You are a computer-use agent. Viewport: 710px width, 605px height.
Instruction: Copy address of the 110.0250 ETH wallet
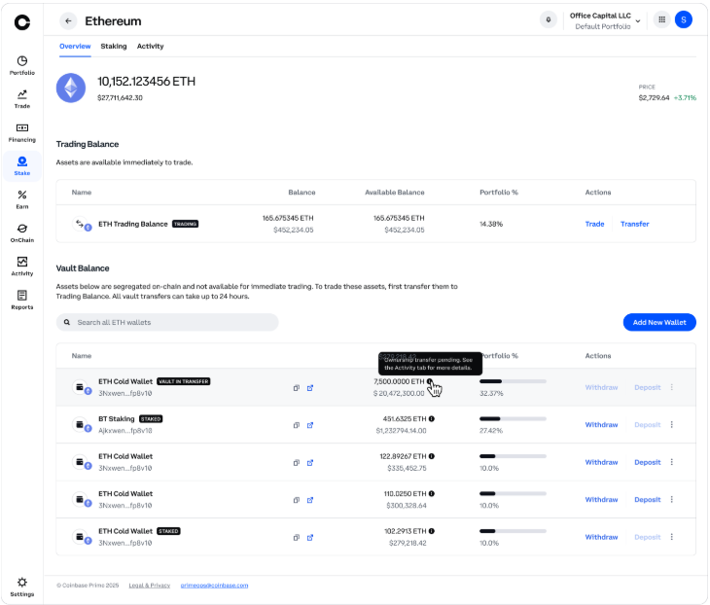[296, 500]
